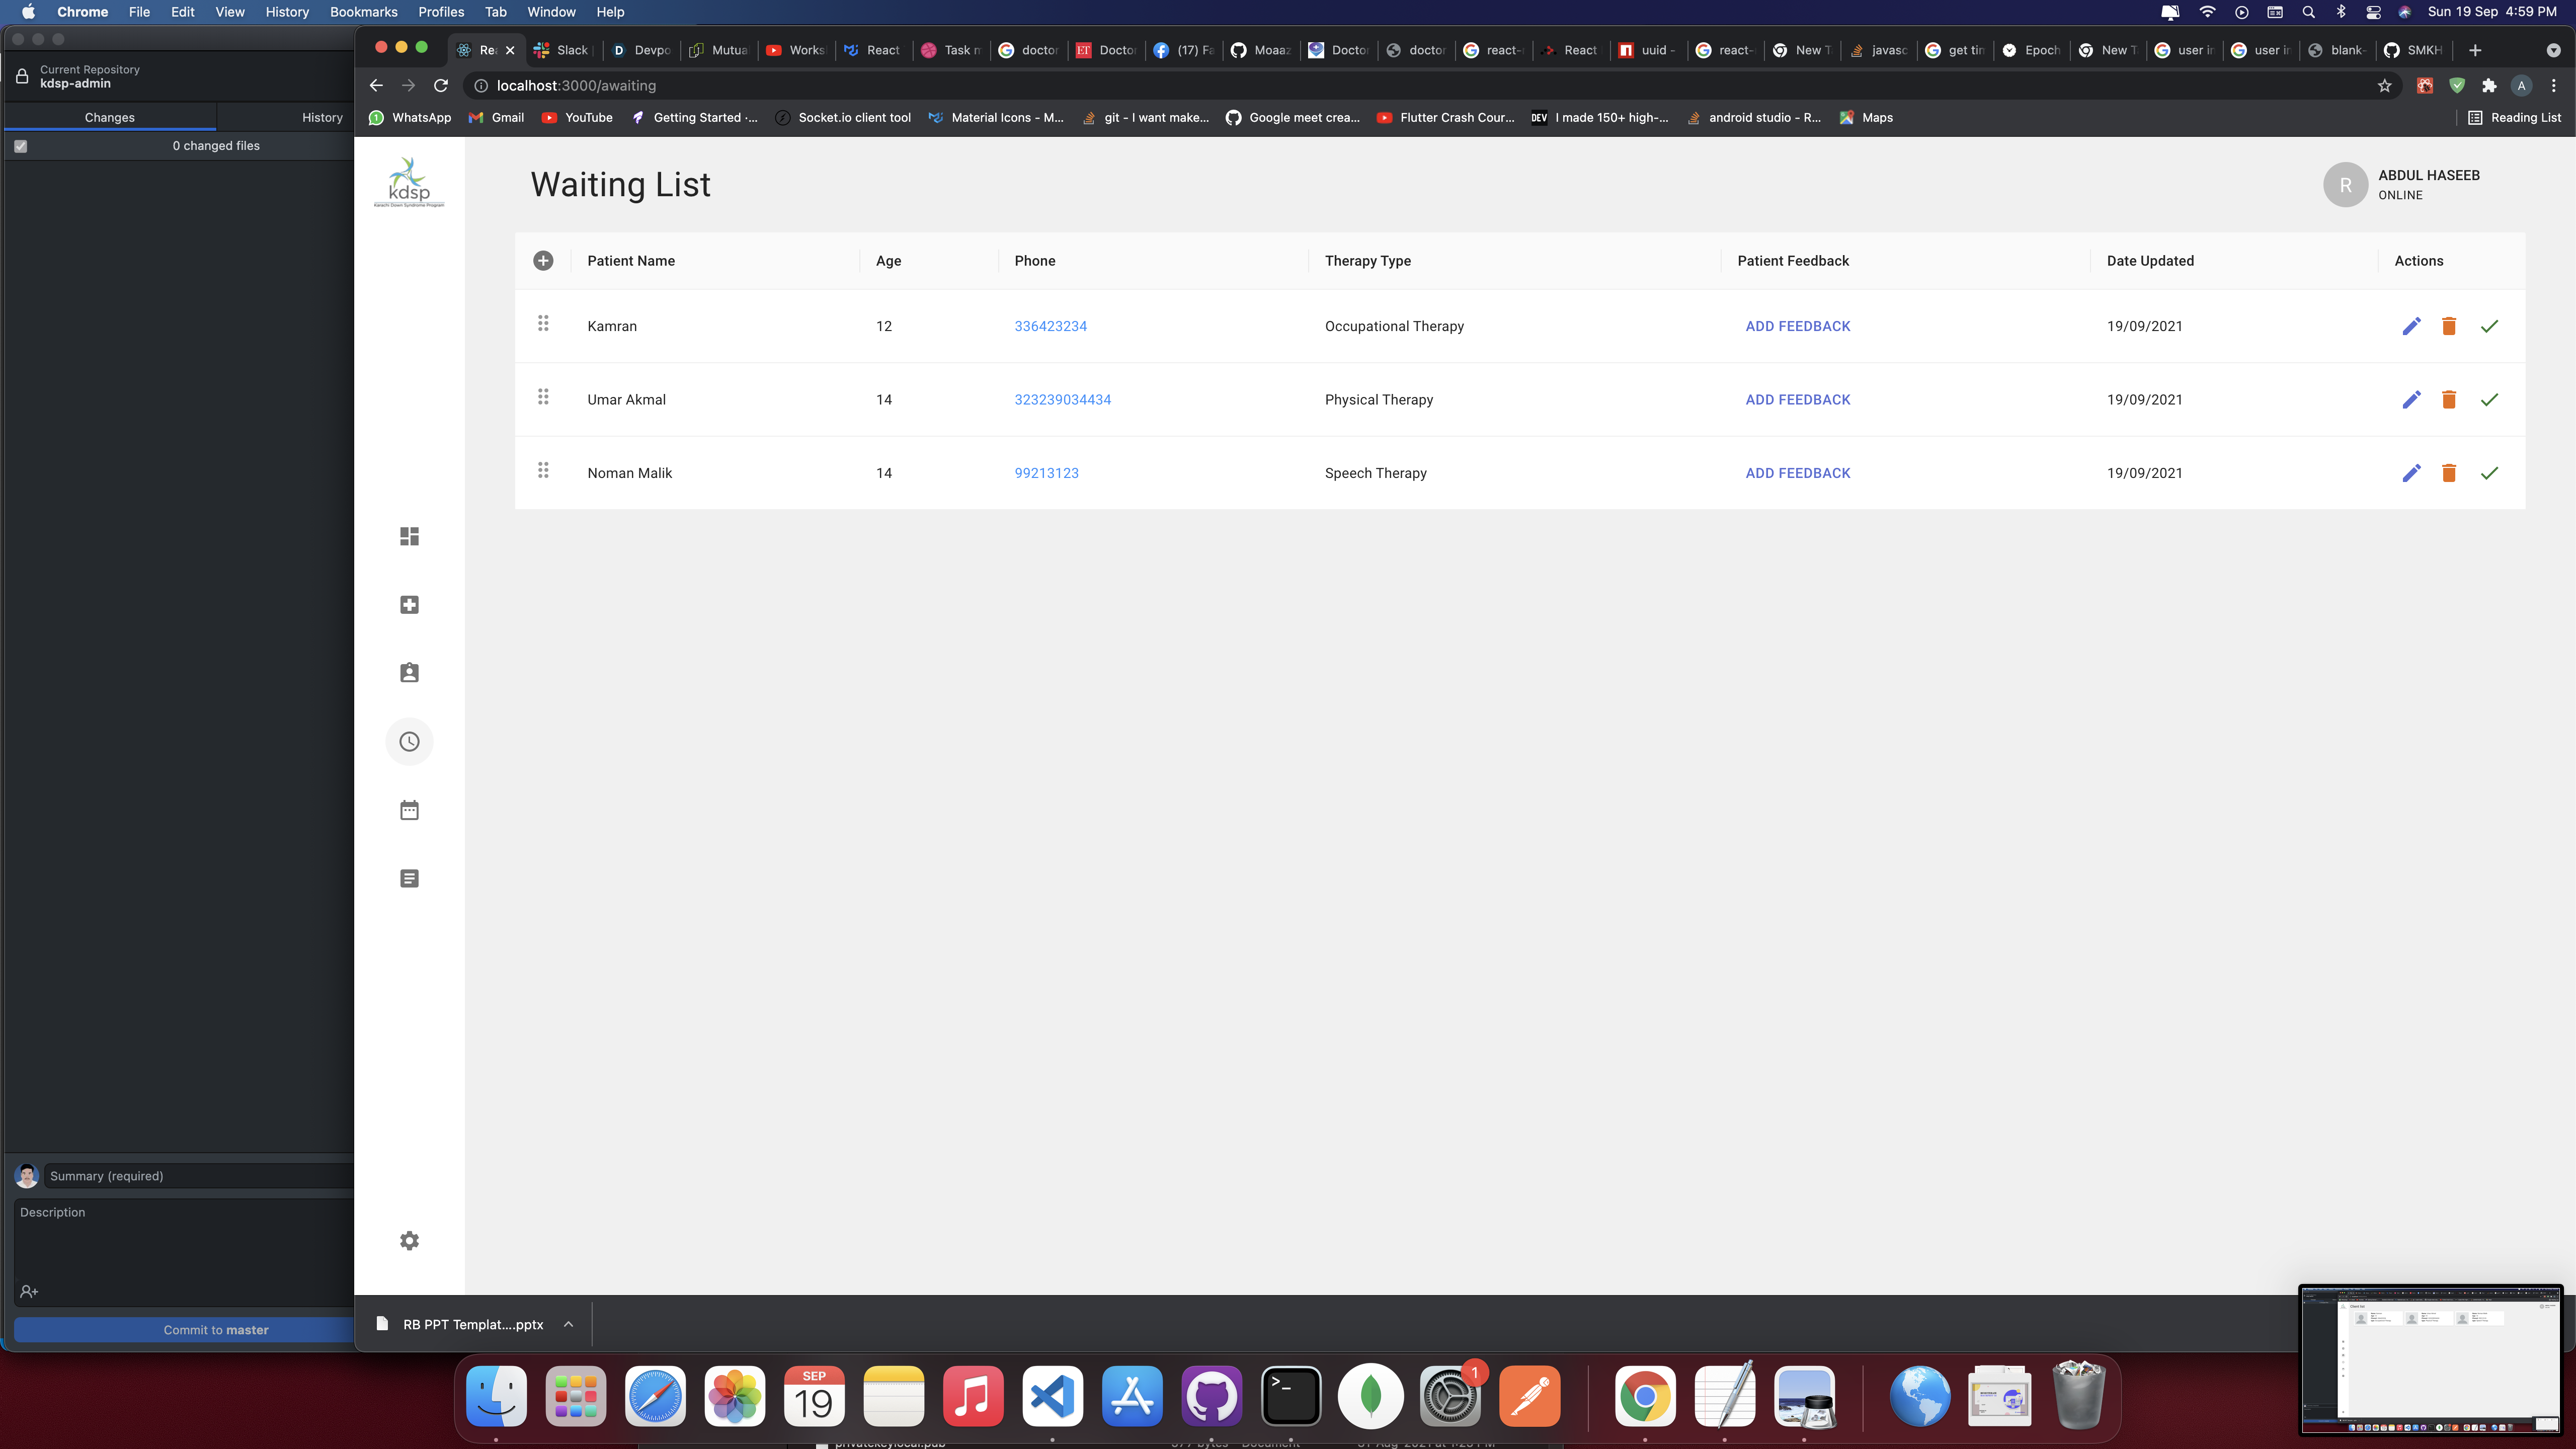This screenshot has width=2576, height=1449.
Task: Click the add patient plus icon in table header
Action: (x=543, y=261)
